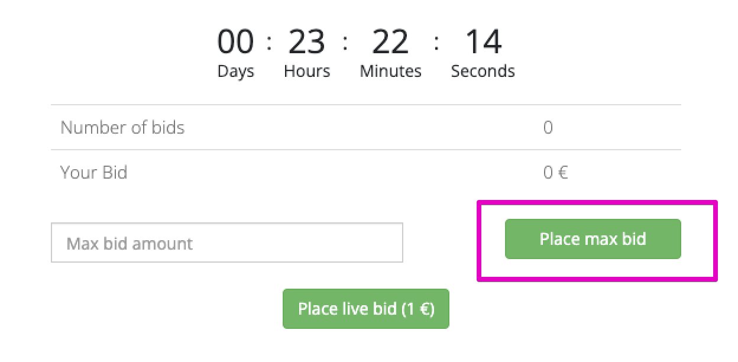This screenshot has width=738, height=362.
Task: Click the countdown seconds value 14
Action: click(483, 43)
